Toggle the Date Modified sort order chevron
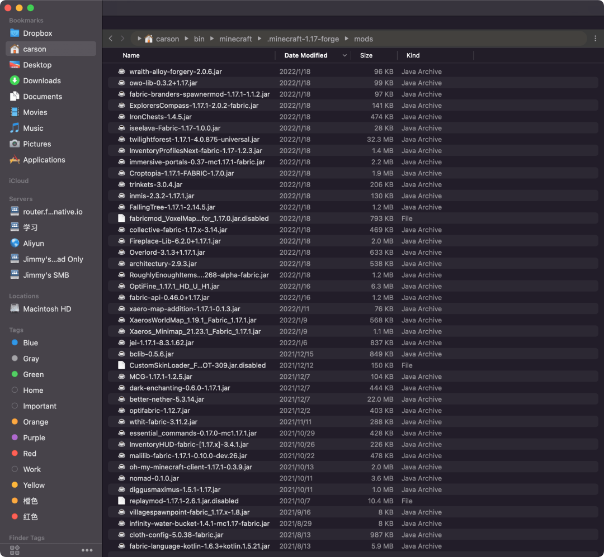The width and height of the screenshot is (604, 557). pos(345,55)
